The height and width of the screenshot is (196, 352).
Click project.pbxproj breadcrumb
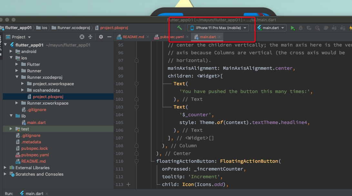coord(112,28)
